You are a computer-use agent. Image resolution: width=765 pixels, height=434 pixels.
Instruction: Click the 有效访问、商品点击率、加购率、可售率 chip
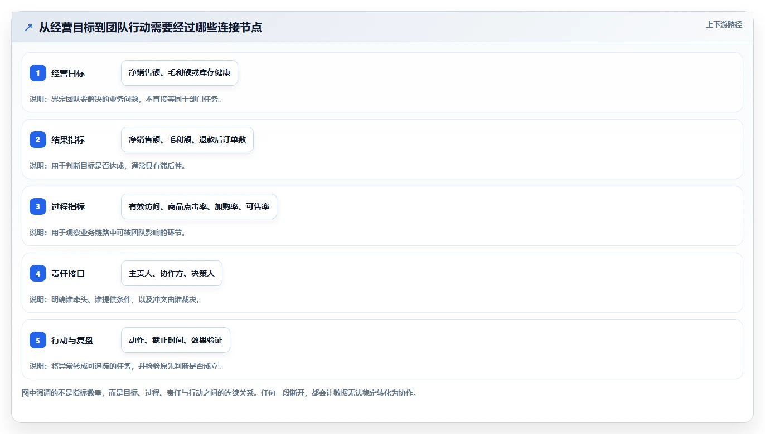(199, 206)
